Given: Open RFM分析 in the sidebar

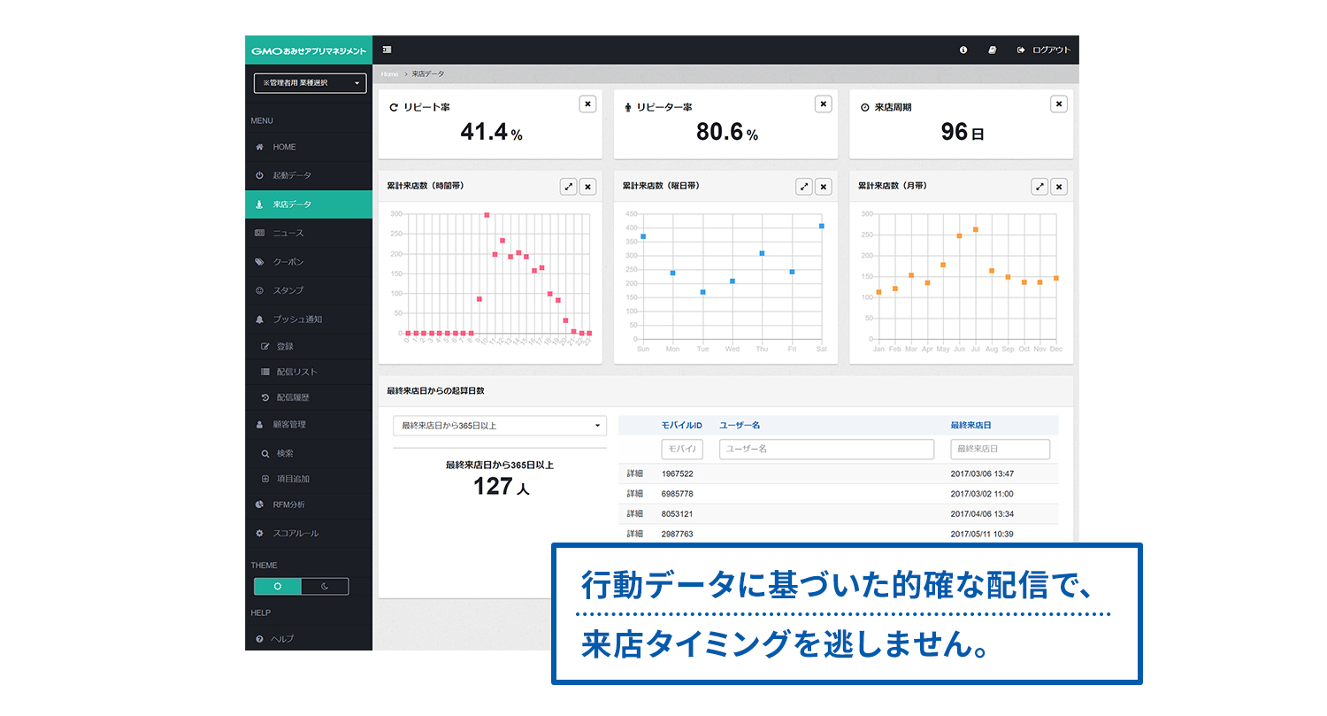Looking at the screenshot, I should [x=309, y=504].
